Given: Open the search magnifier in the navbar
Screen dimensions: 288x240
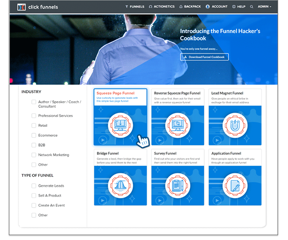Looking at the screenshot, I should (252, 7).
